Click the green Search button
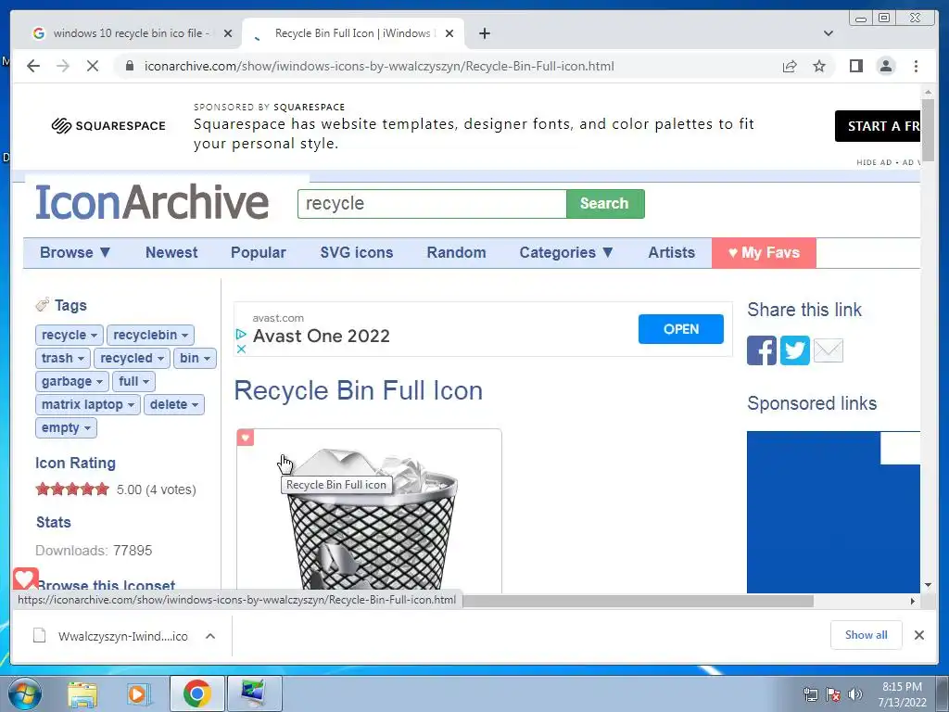949x712 pixels. pos(605,203)
